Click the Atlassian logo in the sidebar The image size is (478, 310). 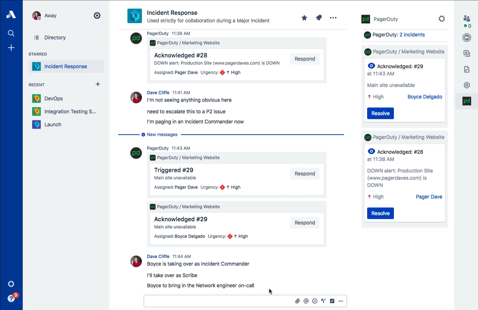click(x=11, y=15)
